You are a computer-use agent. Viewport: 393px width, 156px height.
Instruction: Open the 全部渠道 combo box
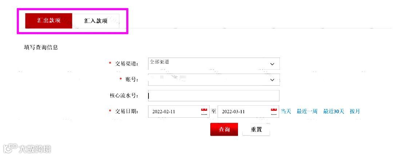pyautogui.click(x=214, y=63)
